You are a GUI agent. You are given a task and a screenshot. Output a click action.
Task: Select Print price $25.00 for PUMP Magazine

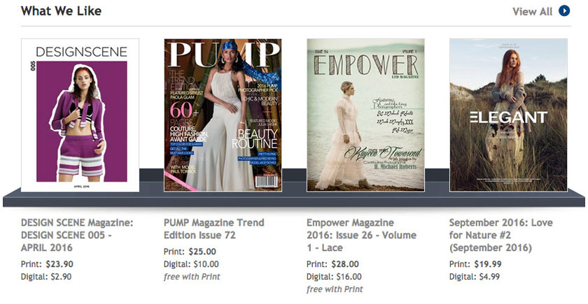pyautogui.click(x=190, y=251)
